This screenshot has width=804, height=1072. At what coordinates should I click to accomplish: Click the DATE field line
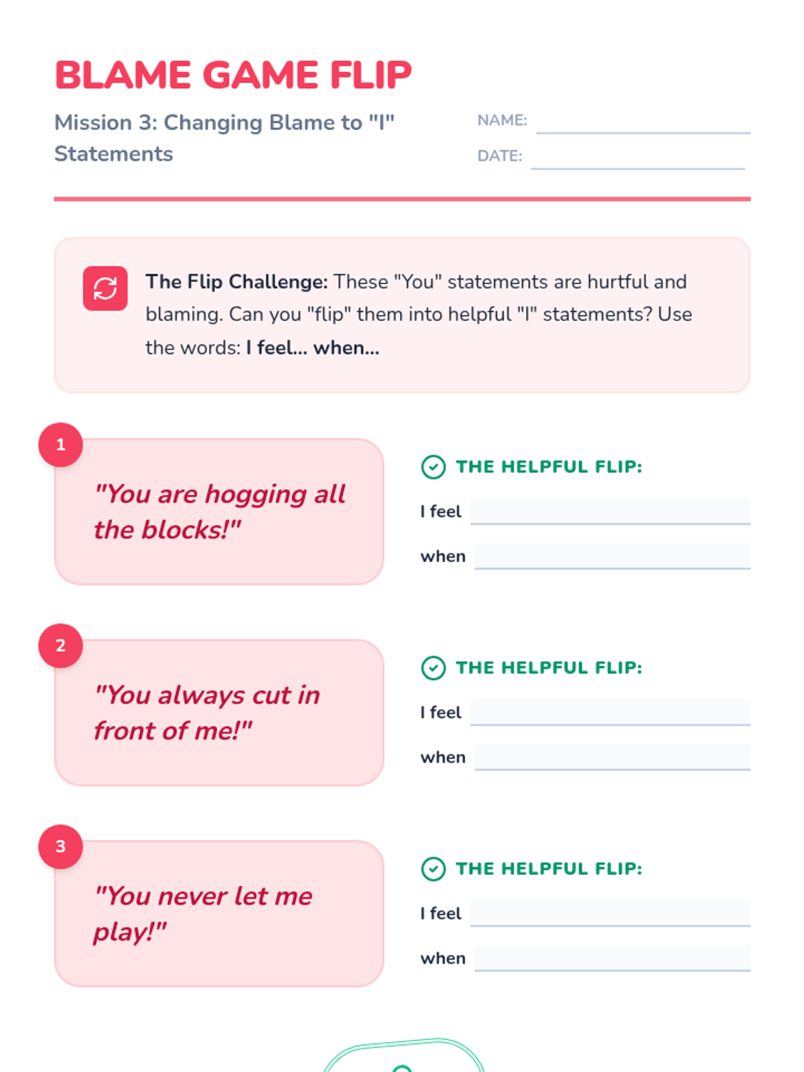pyautogui.click(x=638, y=158)
